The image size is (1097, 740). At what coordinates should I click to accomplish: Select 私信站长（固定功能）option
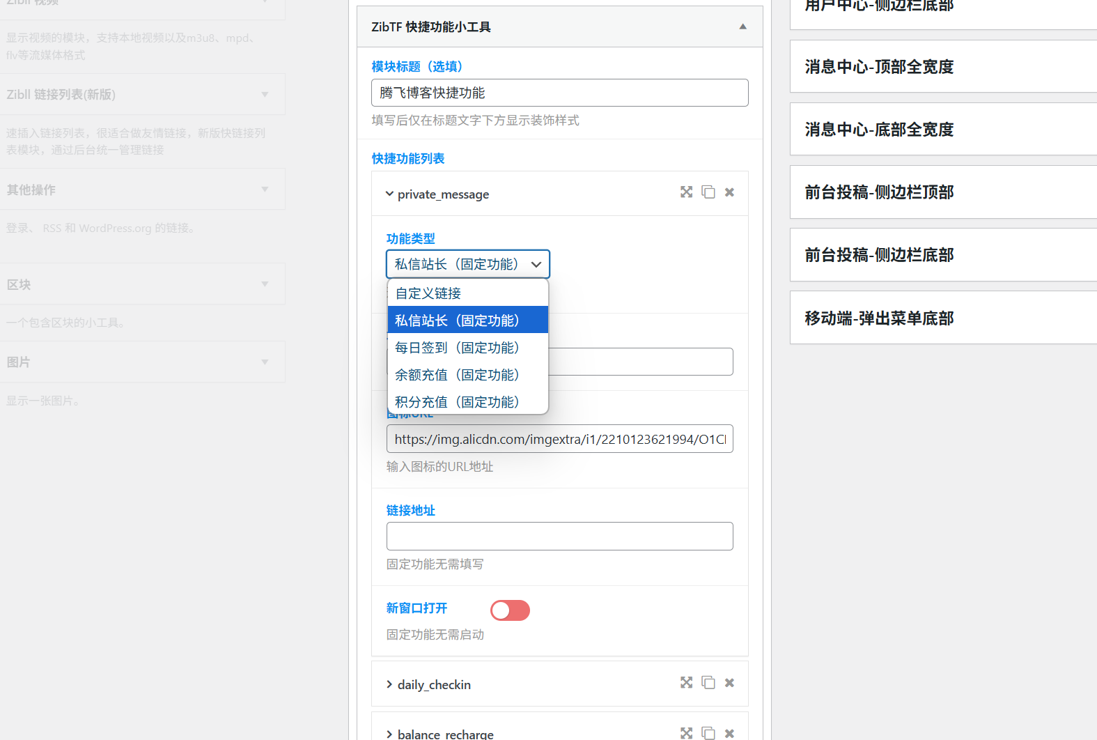tap(468, 321)
